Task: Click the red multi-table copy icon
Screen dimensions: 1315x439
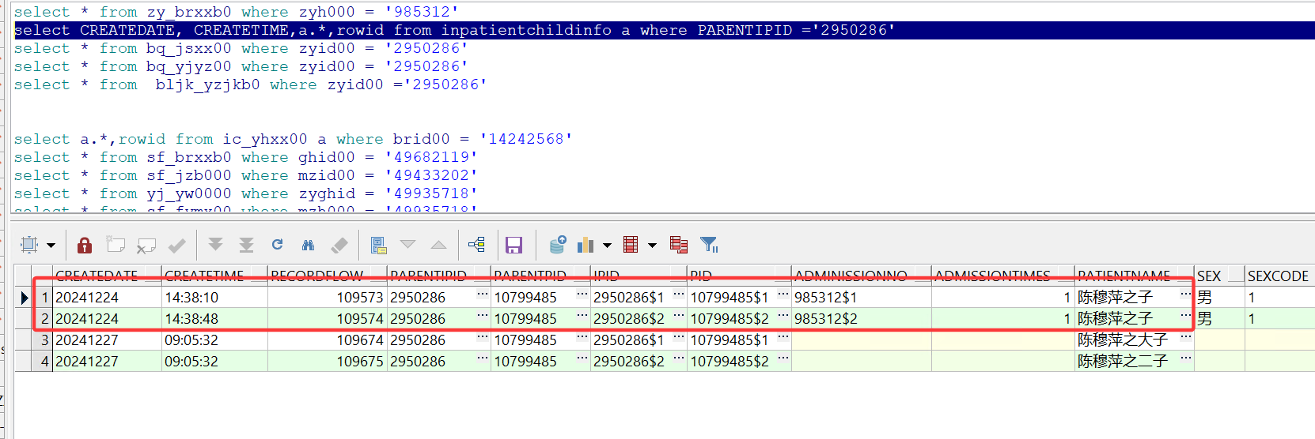Action: point(678,245)
